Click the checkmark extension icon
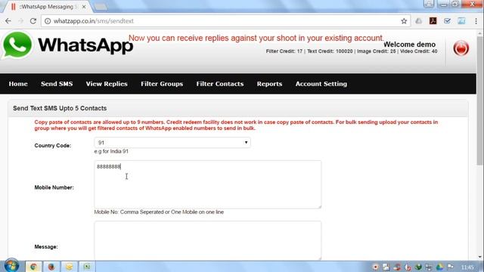Image resolution: width=484 pixels, height=272 pixels. click(x=447, y=21)
